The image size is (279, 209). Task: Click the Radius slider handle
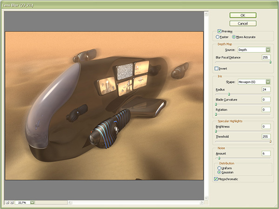[229, 94]
